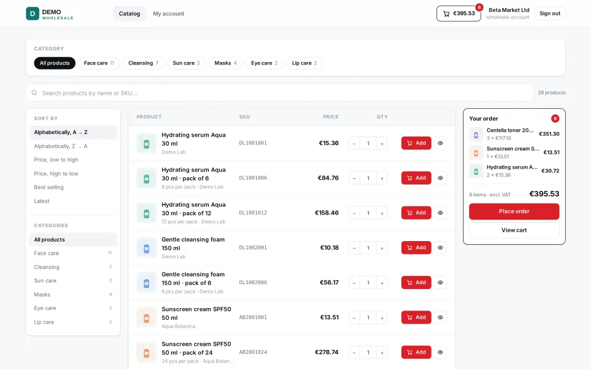Increase quantity for DL1001006

382,178
